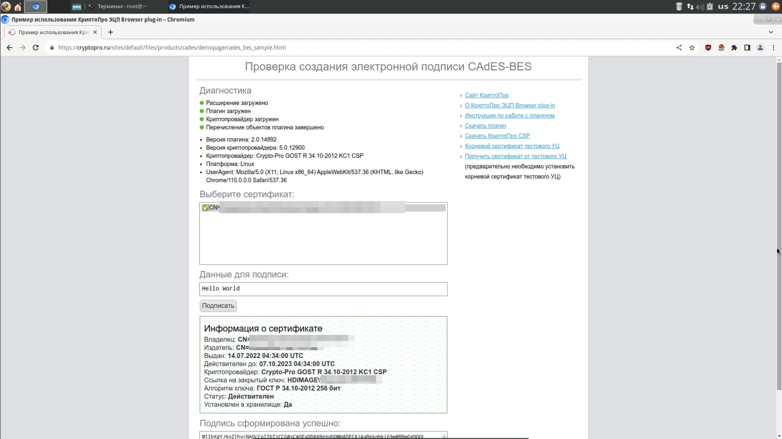
Task: Open a new browser tab
Action: (110, 32)
